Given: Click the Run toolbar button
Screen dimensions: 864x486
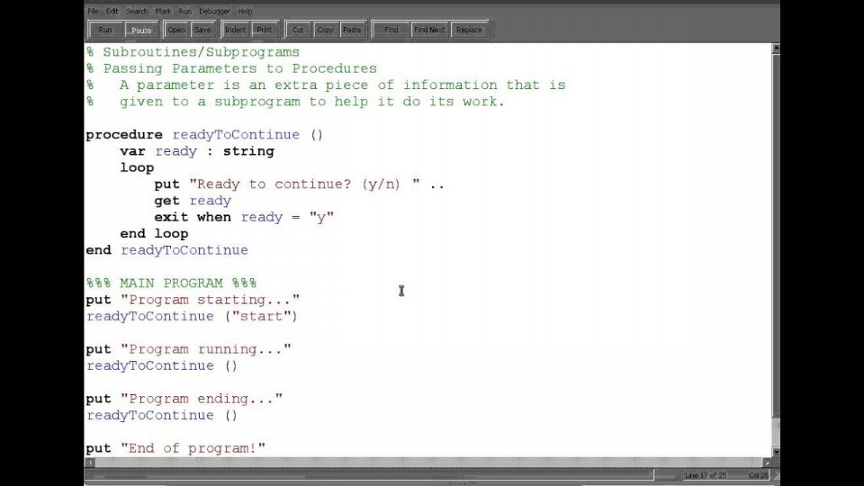Looking at the screenshot, I should pos(105,30).
